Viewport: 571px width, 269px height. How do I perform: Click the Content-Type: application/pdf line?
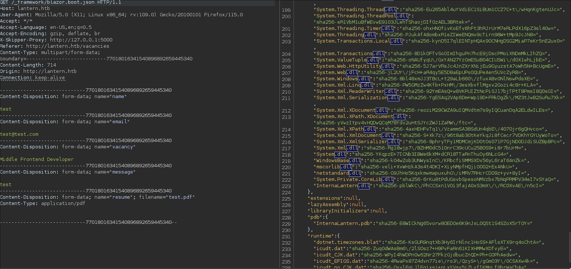click(x=43, y=204)
